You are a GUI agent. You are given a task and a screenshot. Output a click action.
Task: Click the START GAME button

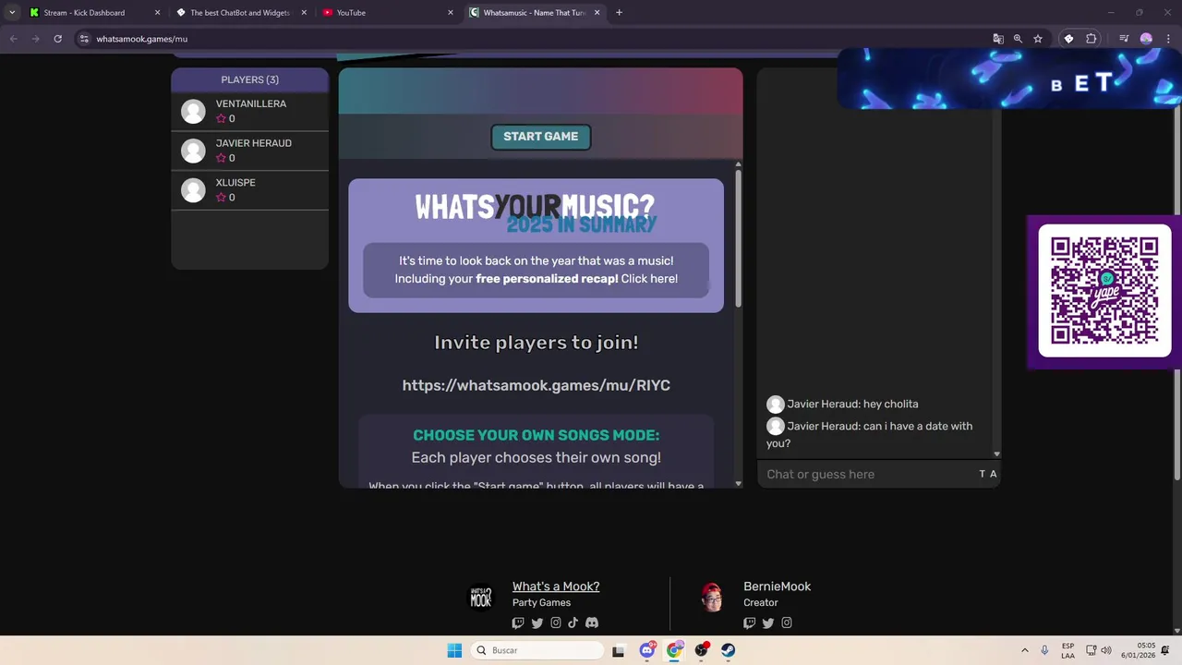(x=540, y=137)
